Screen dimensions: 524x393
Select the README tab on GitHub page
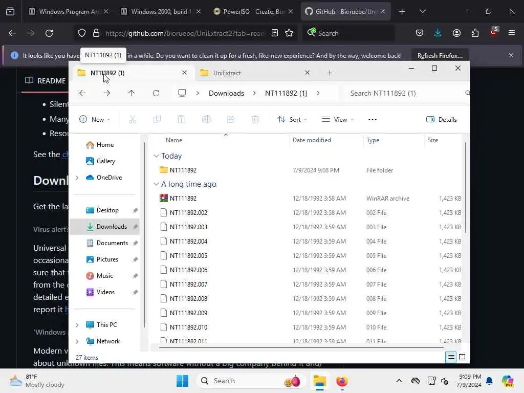46,81
